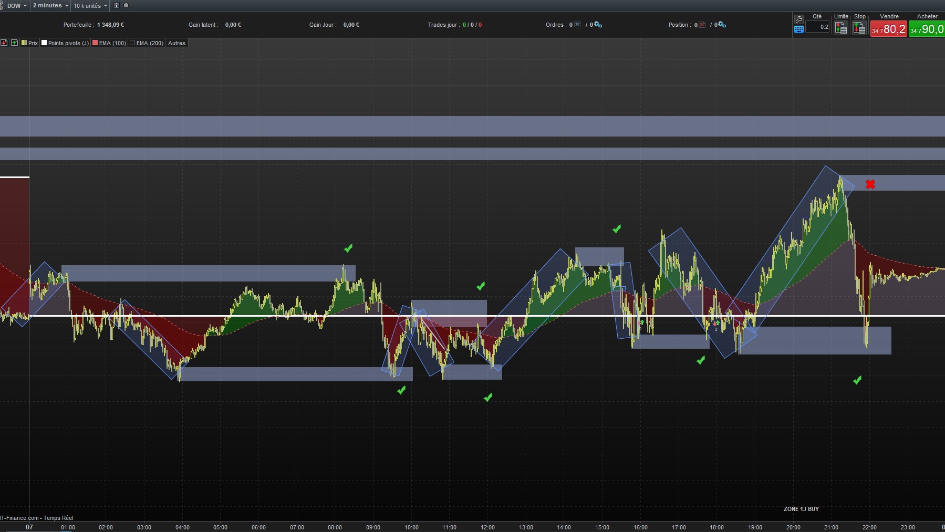This screenshot has height=532, width=945.
Task: Click the red X marker on chart
Action: 870,184
